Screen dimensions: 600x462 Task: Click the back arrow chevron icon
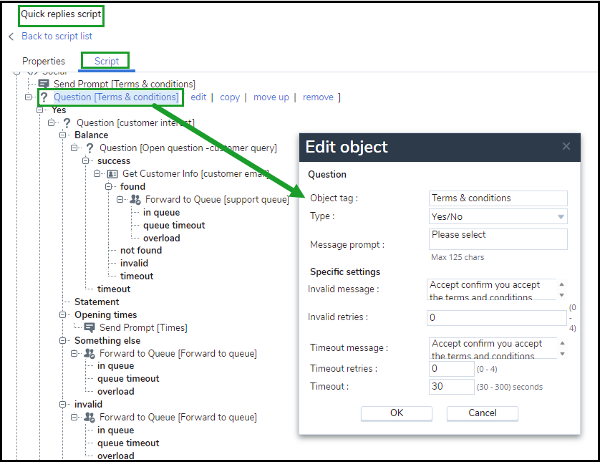[x=11, y=37]
